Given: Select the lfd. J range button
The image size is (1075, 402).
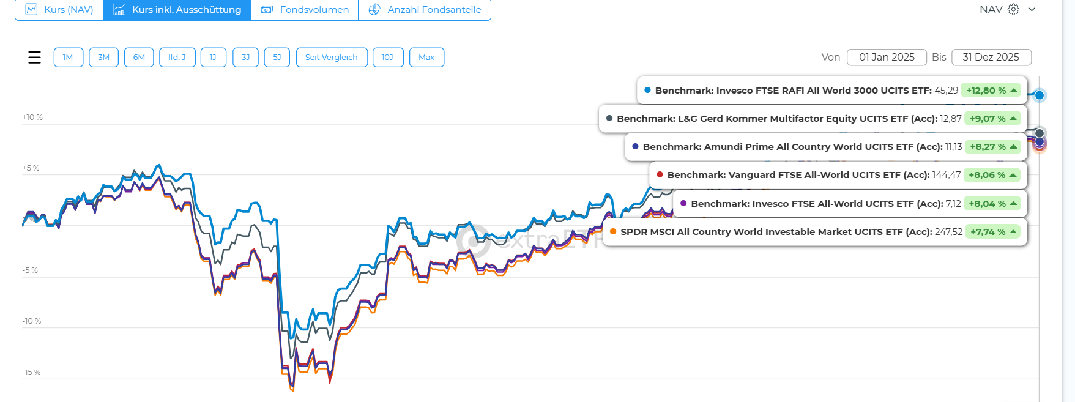Looking at the screenshot, I should pyautogui.click(x=177, y=58).
